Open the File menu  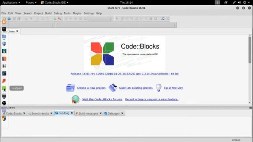4,13
